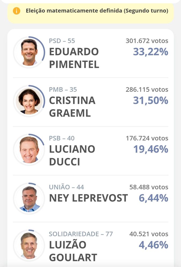Click the 6,44% percentage for Leprevost

153,198
